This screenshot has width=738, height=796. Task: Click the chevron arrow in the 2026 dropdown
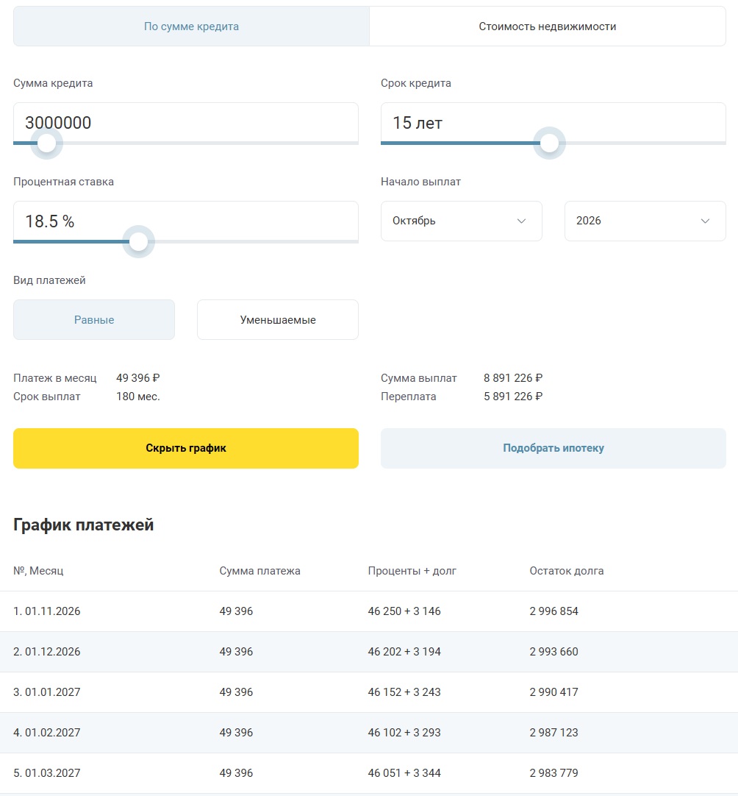[705, 221]
